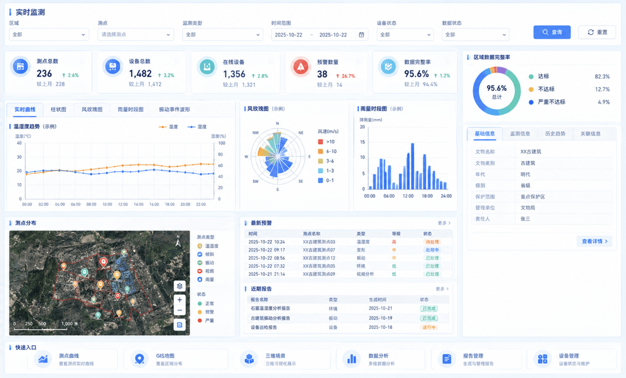Click the XX古建筑测点07 alert row
Viewport: 626px width, 378px height.
coord(348,250)
